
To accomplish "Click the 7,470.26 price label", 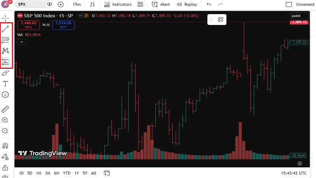I will pos(299,42).
